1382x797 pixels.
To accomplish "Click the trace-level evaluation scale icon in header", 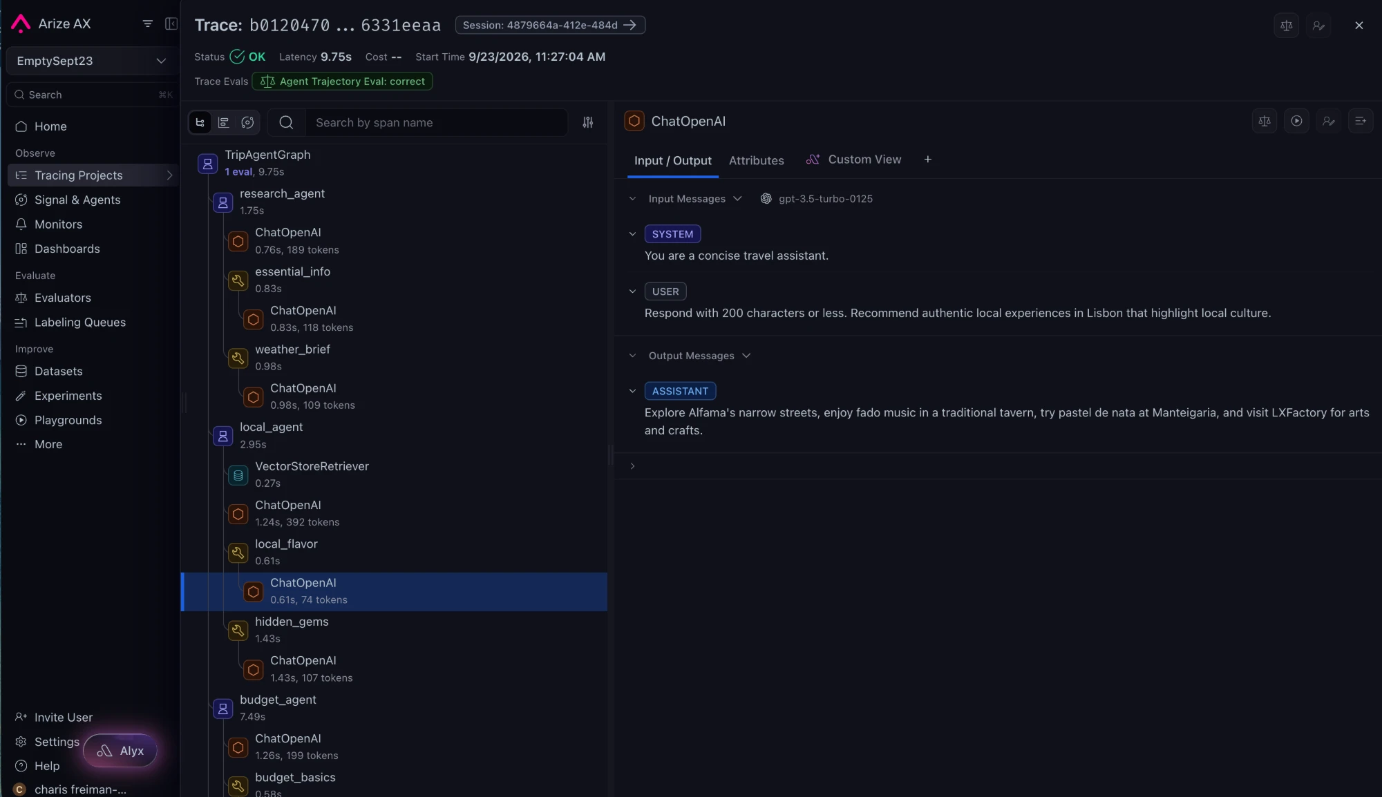I will [1286, 26].
